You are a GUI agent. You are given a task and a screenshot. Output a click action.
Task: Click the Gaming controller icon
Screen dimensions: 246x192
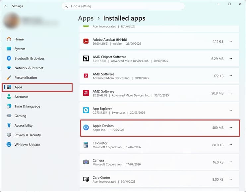point(9,116)
